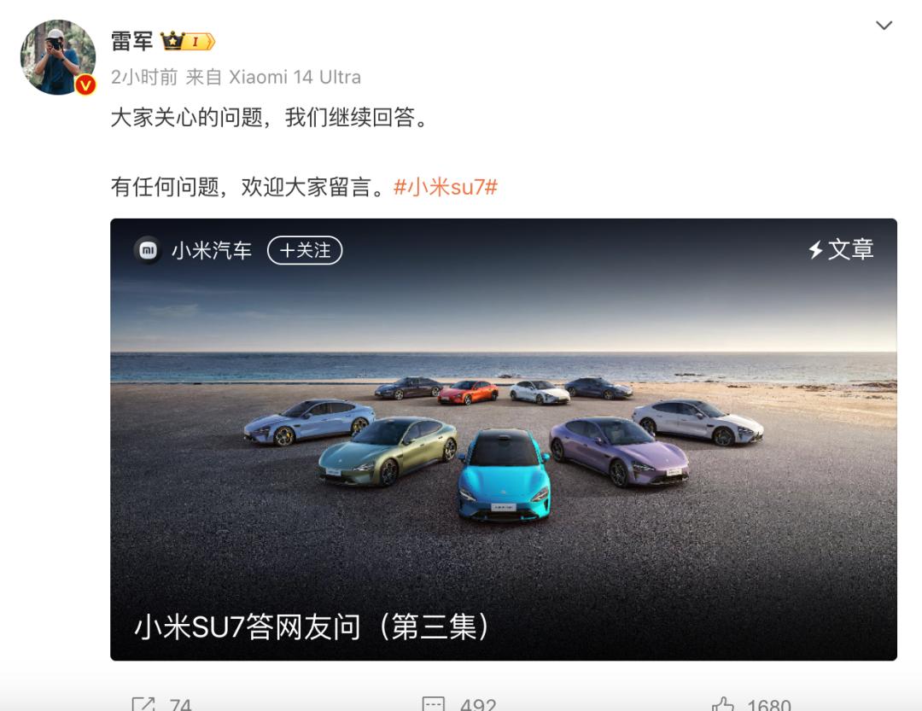Open 雷军's profile avatar photo
This screenshot has width=922, height=711.
(58, 57)
